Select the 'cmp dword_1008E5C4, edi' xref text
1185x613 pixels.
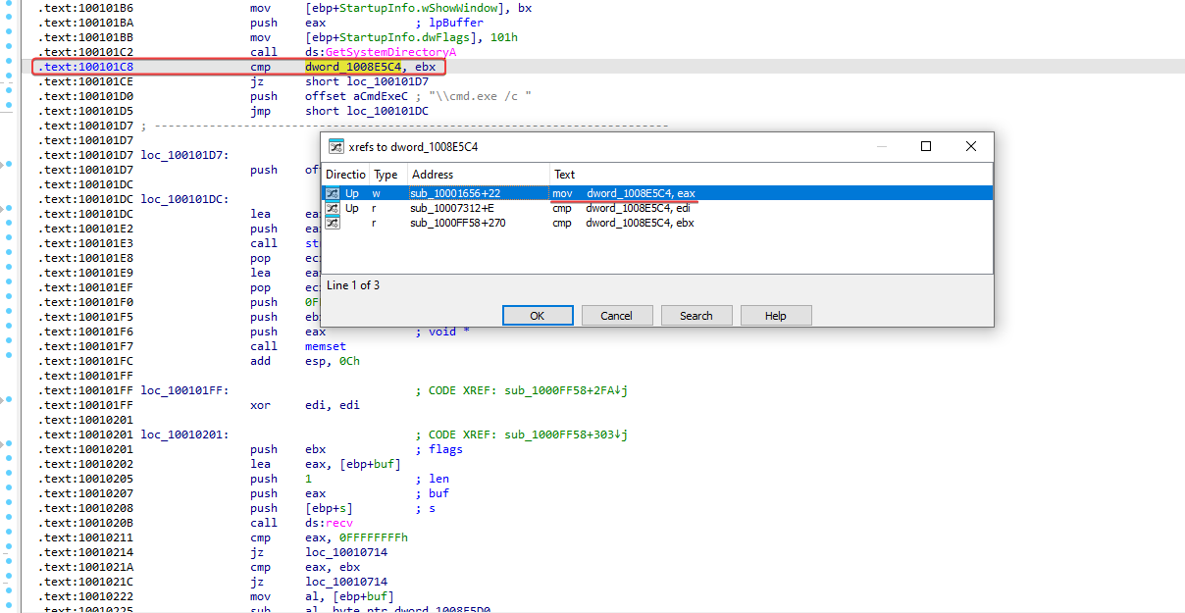[622, 208]
